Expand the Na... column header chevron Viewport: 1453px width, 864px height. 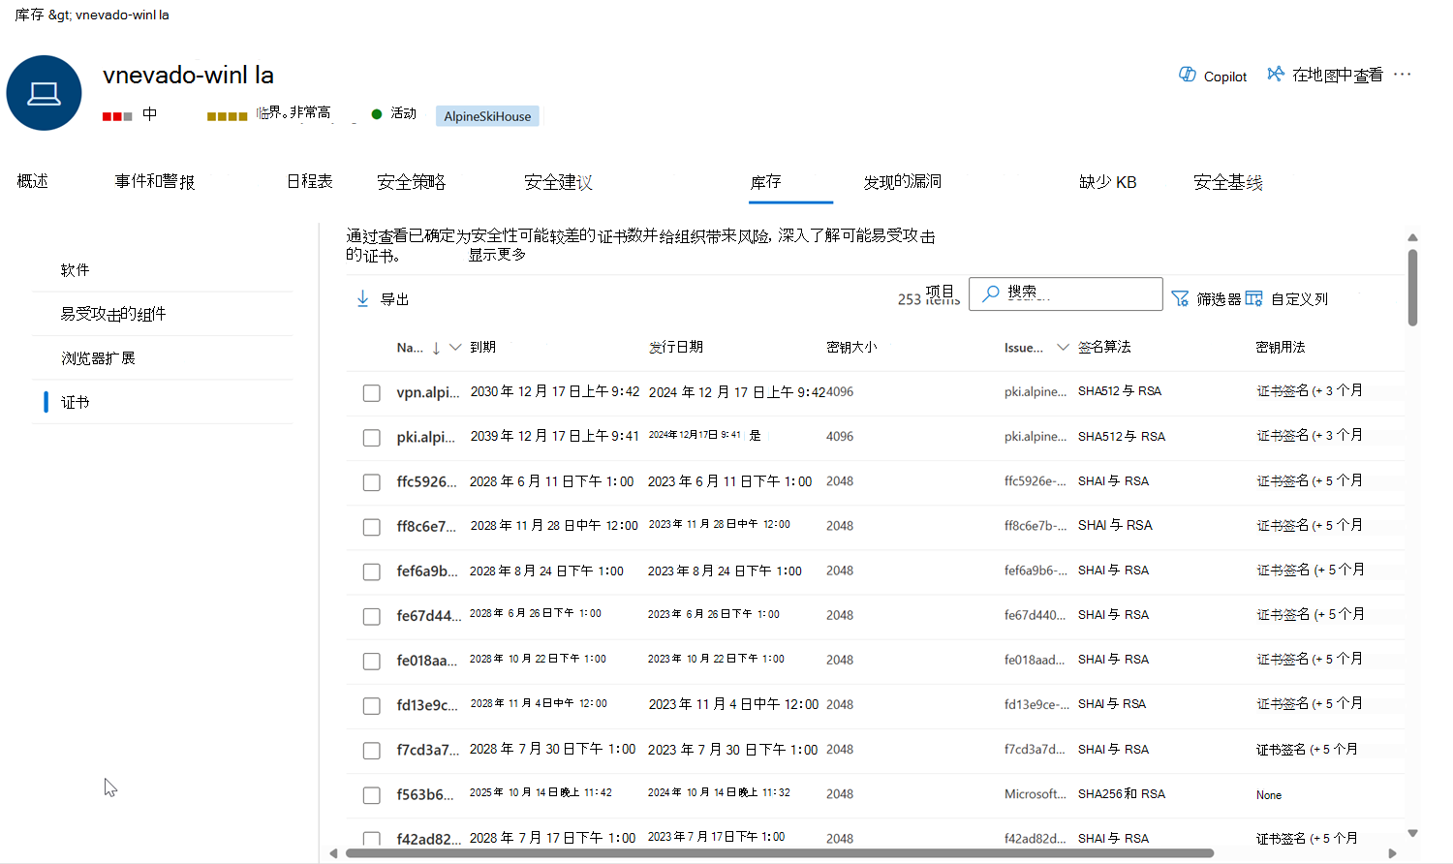[455, 347]
